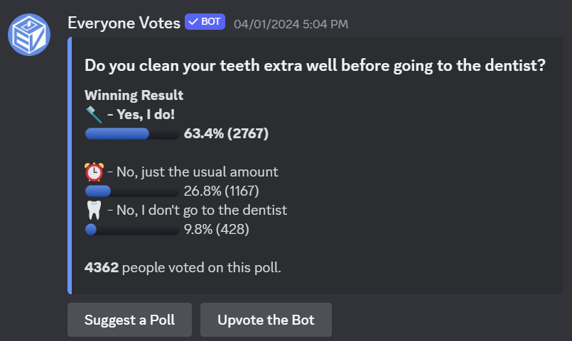Click the 4362 people voted text
This screenshot has width=572, height=341.
coord(183,268)
